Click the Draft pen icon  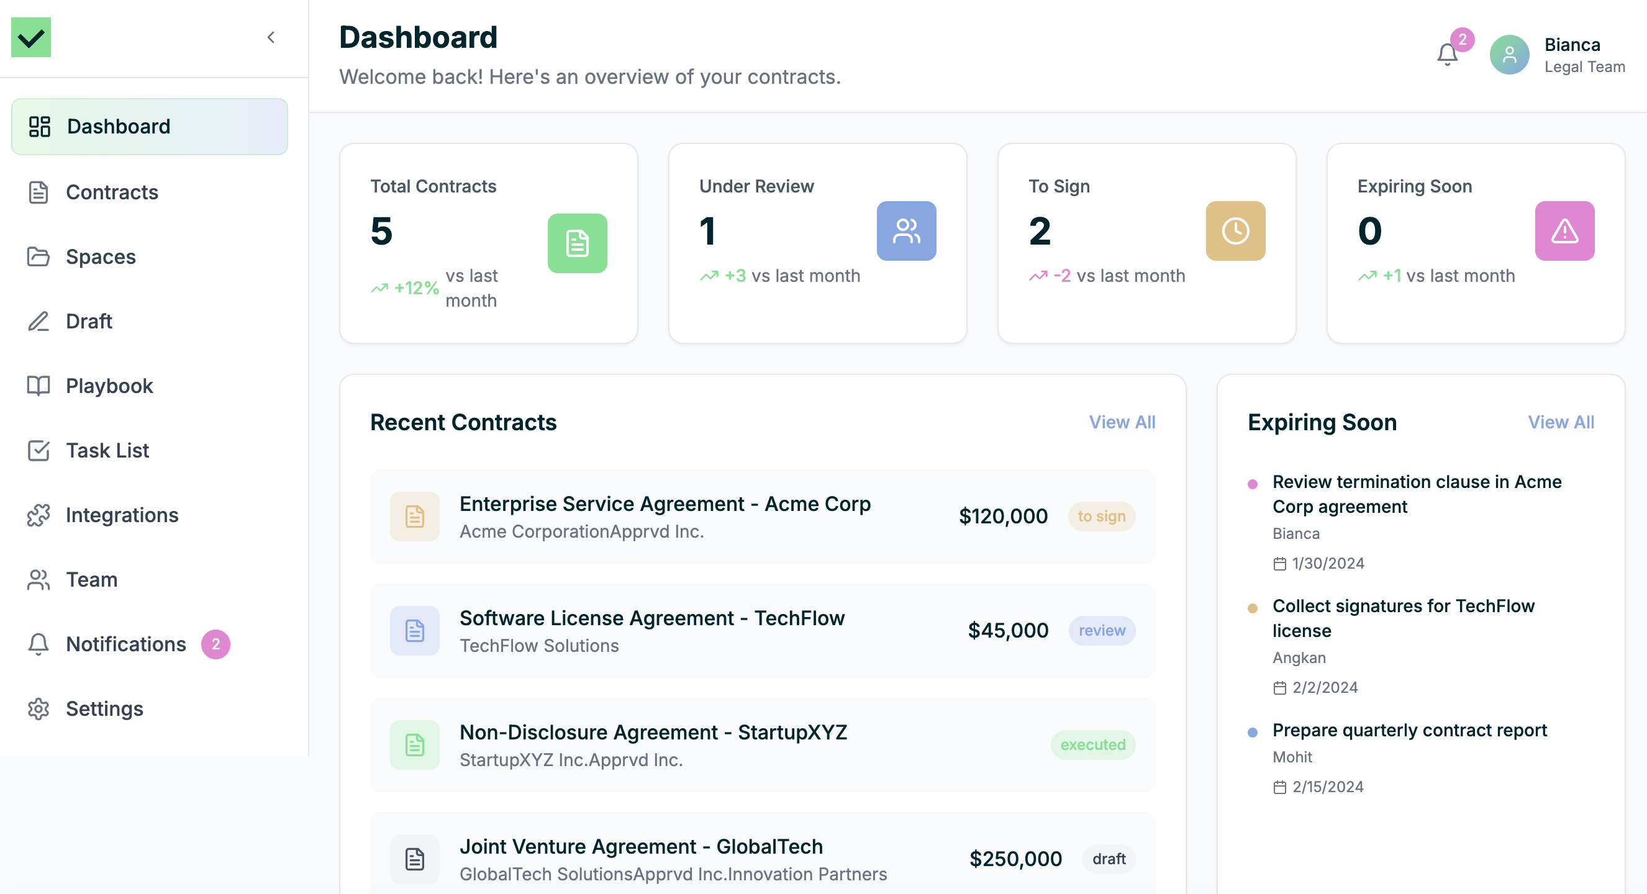tap(39, 322)
